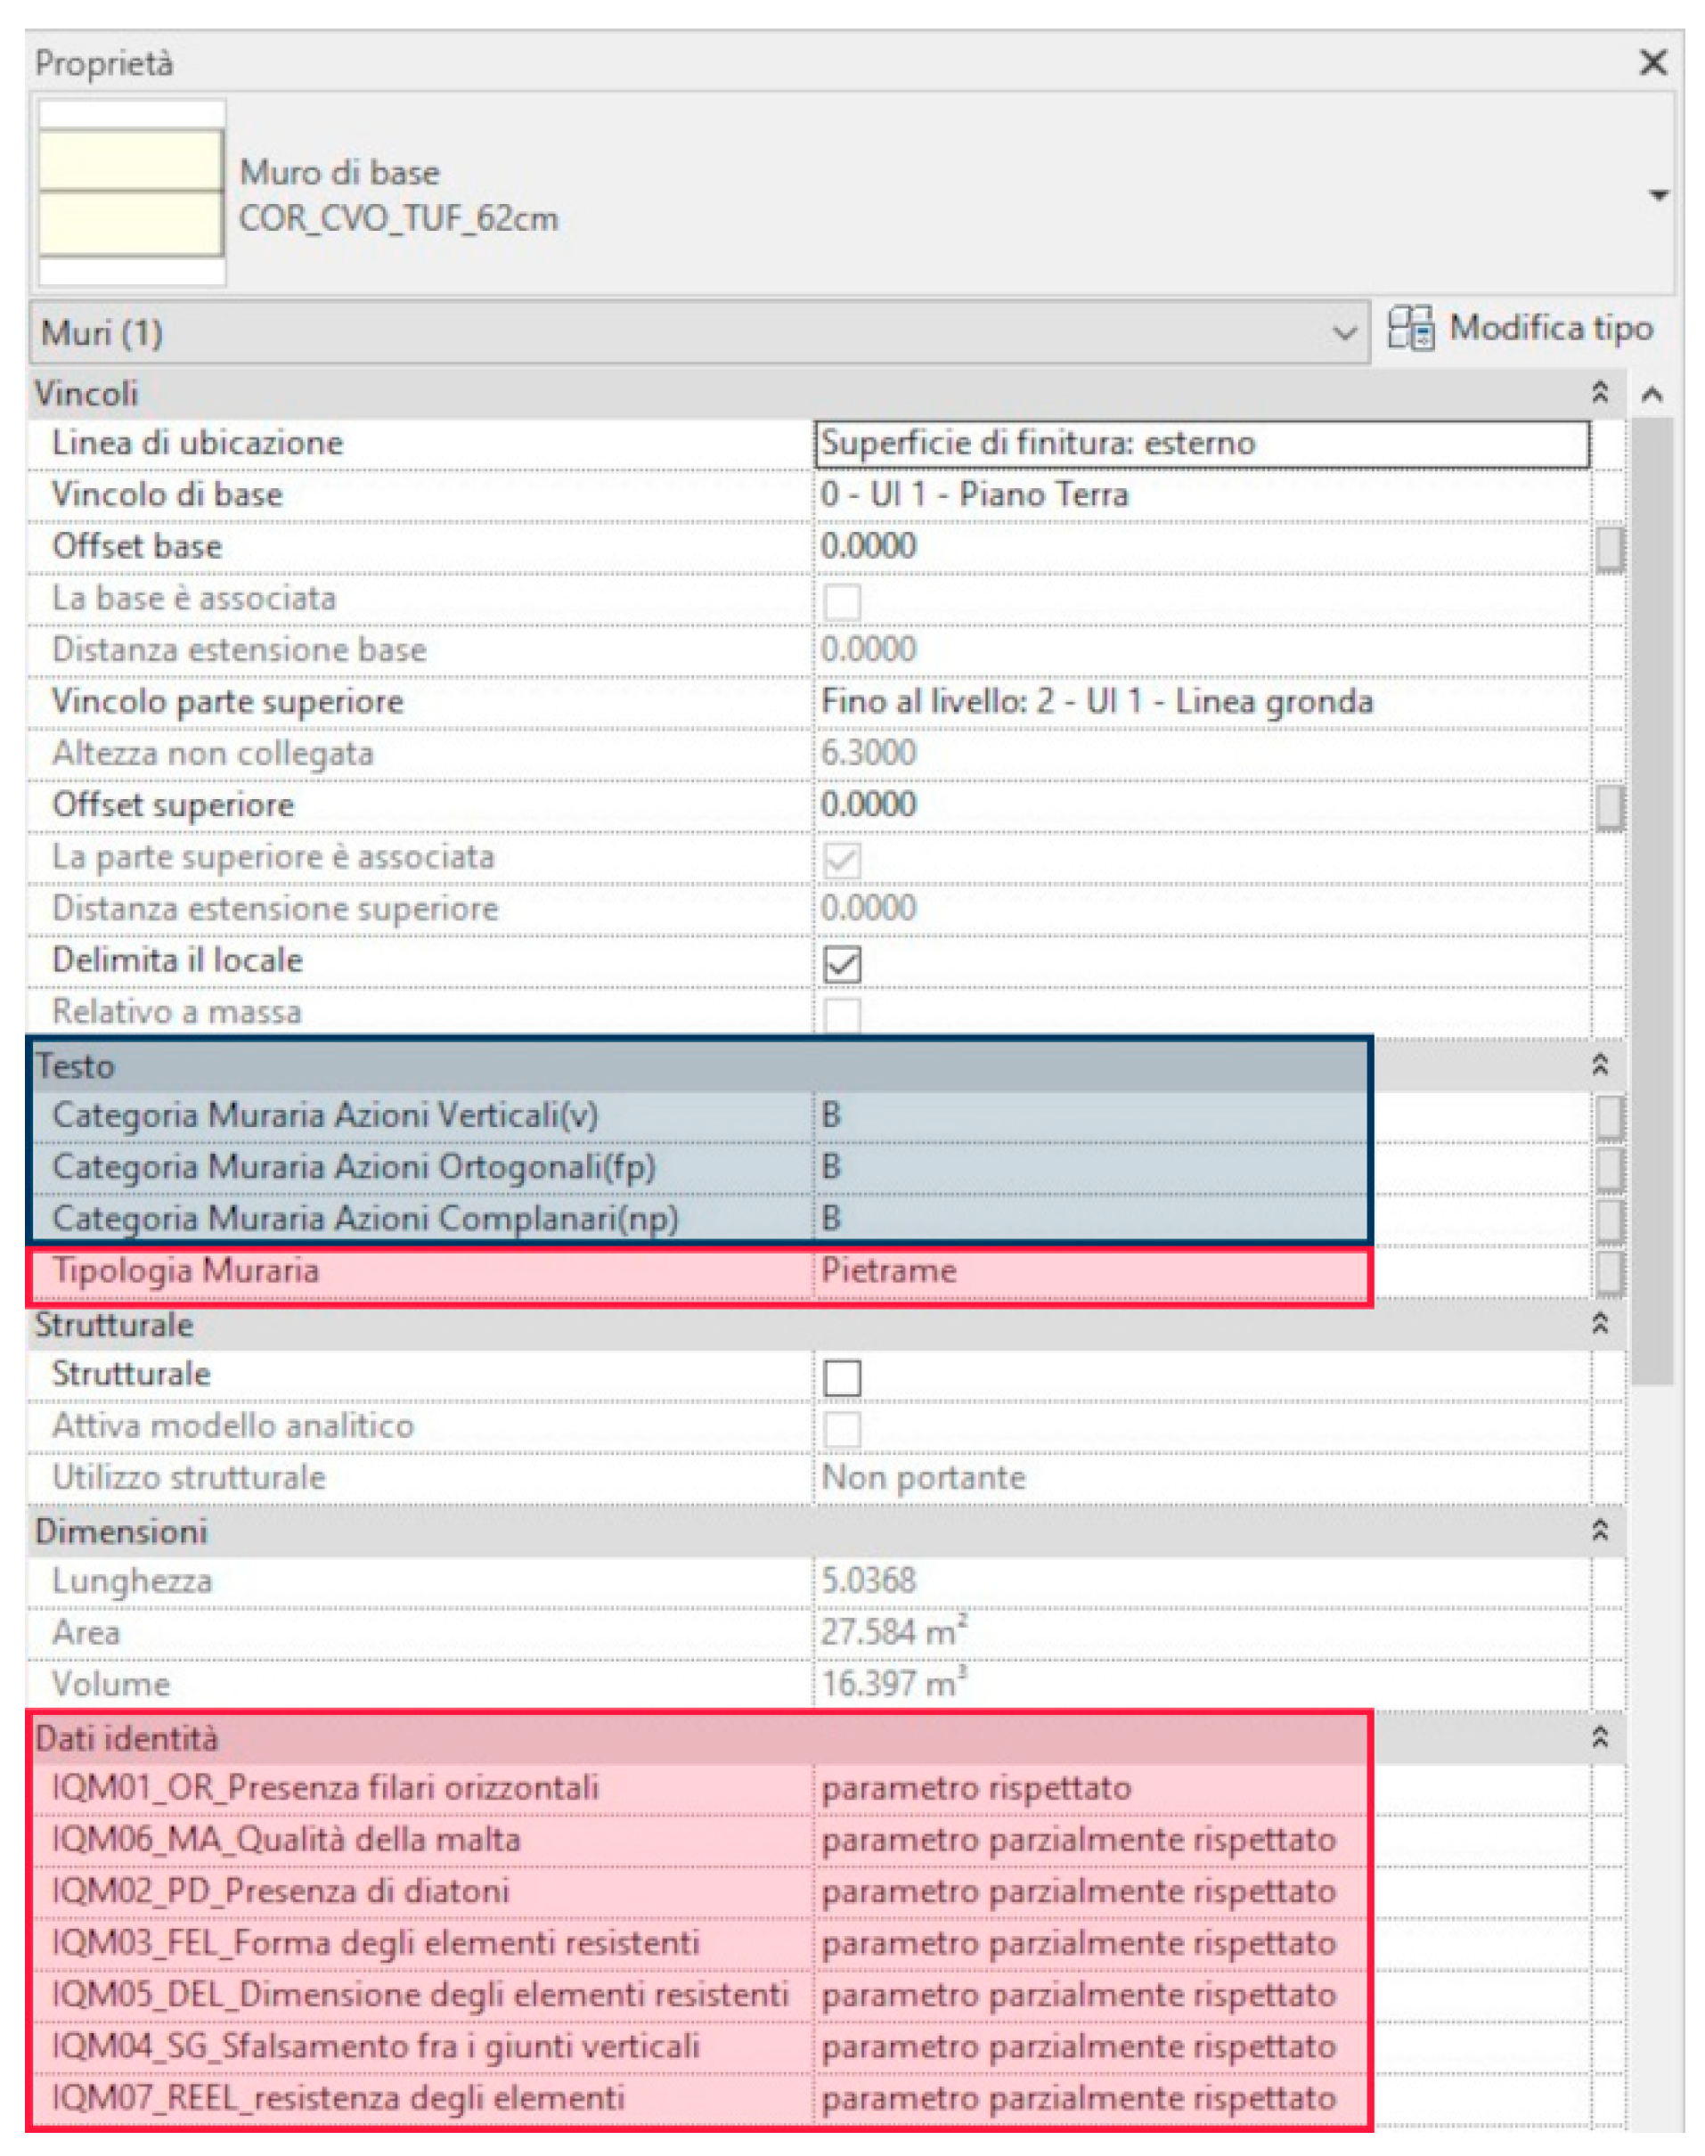
Task: Collapse the Dati identità section
Action: (x=1599, y=1736)
